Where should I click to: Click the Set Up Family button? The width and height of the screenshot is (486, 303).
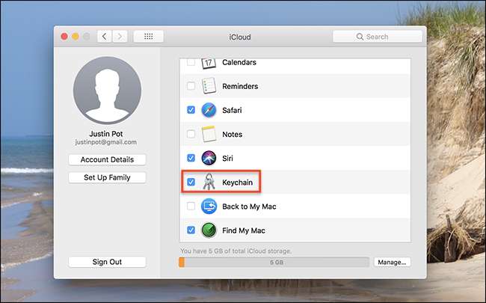(x=107, y=177)
